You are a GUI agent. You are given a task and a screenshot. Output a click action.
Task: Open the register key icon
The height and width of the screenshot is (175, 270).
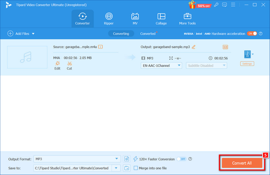coord(216,5)
